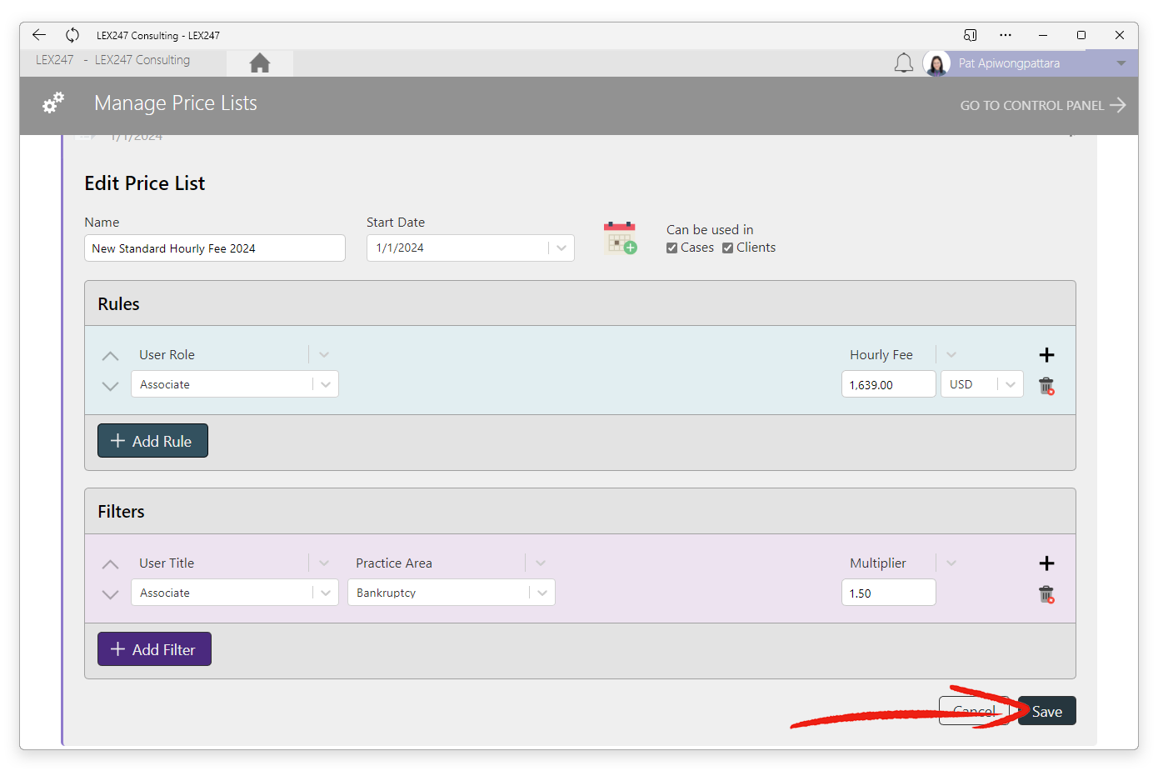Open the Associate user title value dropdown

pos(326,593)
